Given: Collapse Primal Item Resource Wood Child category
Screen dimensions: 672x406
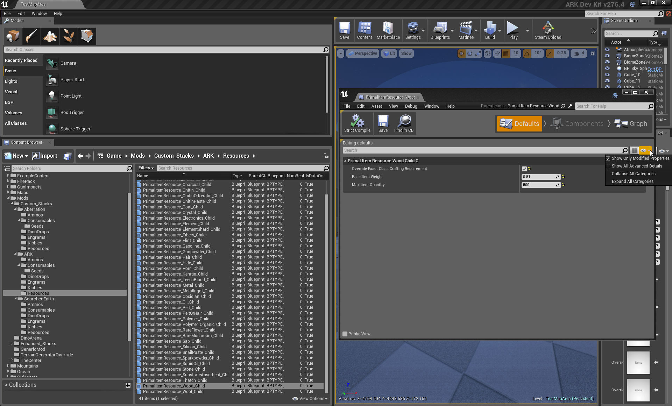Looking at the screenshot, I should pos(345,161).
